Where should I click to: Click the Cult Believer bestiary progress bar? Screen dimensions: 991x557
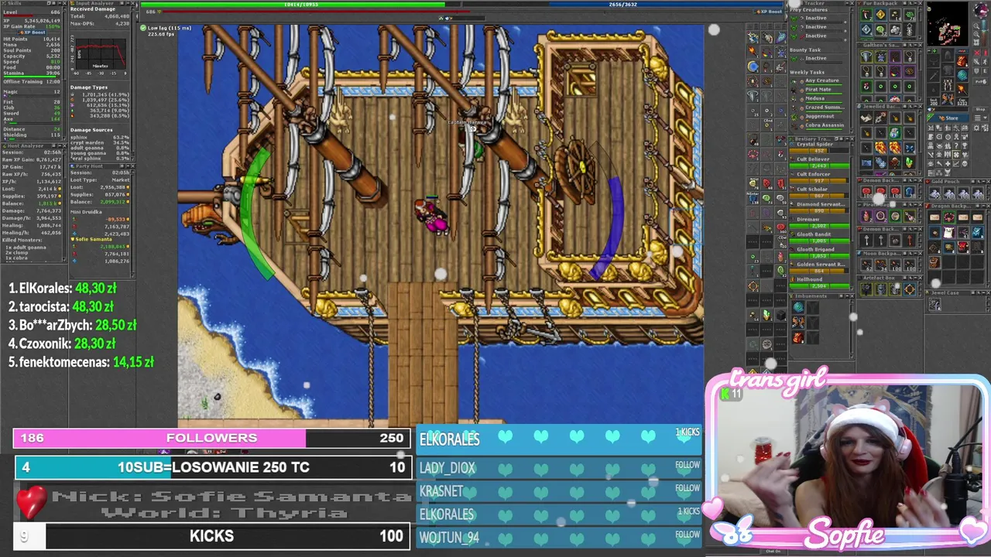(819, 166)
